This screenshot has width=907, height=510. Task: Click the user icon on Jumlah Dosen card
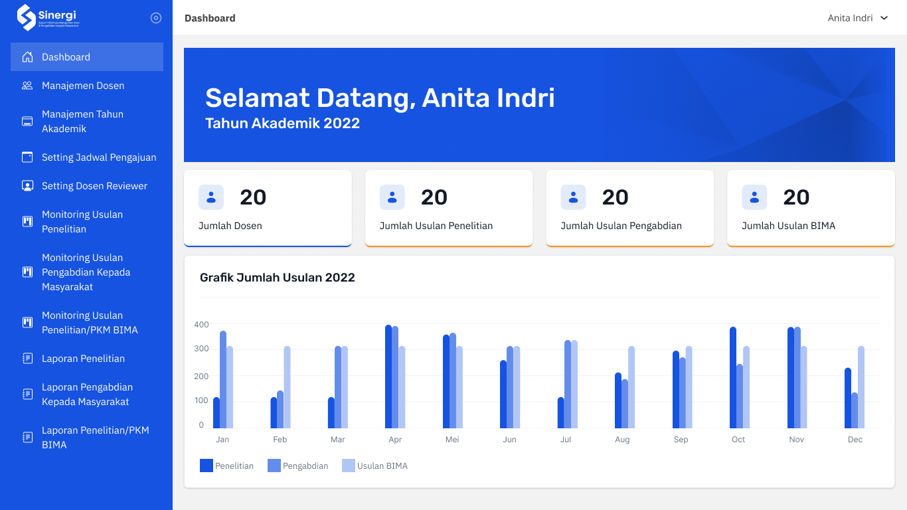coord(211,197)
